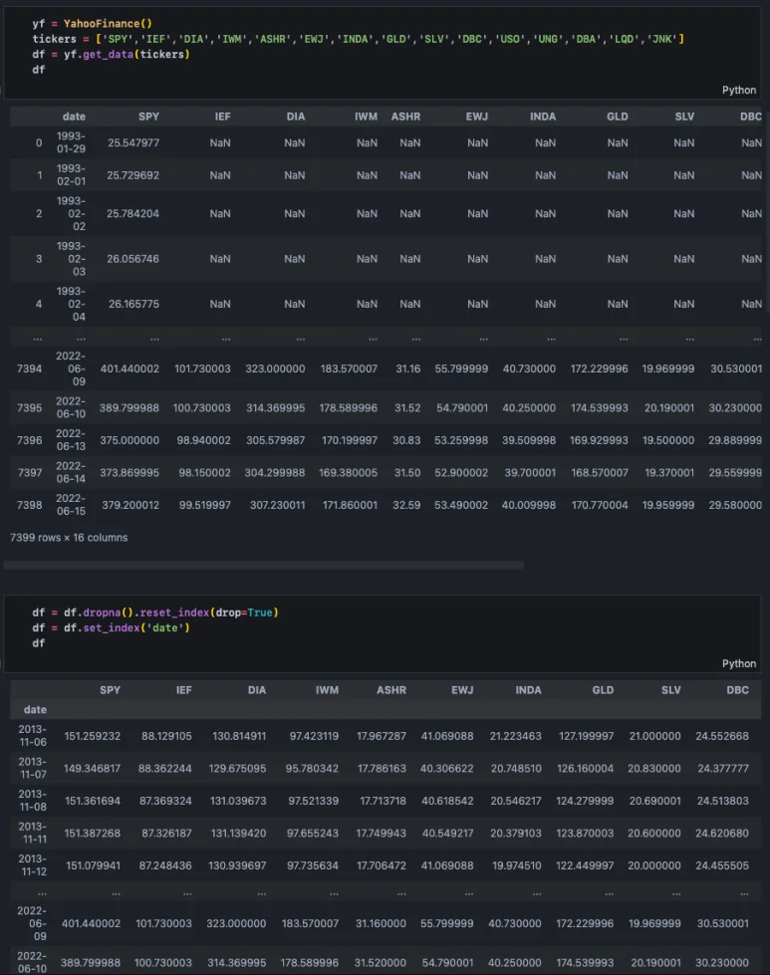Click the df.dropna() line in second code cell

(x=154, y=611)
